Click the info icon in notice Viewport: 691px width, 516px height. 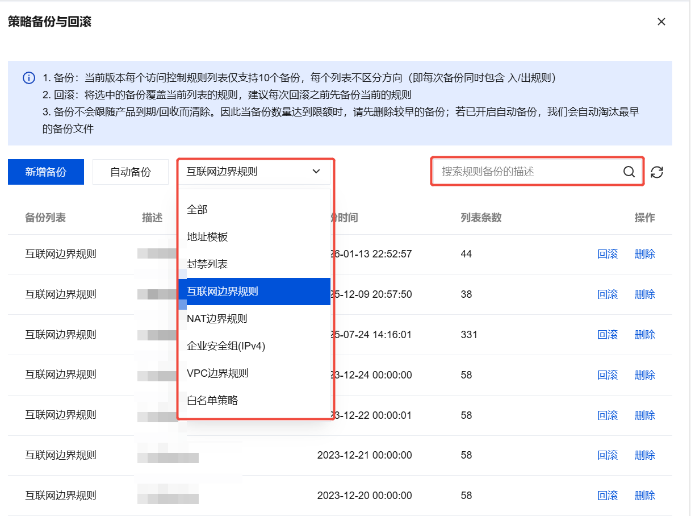[x=29, y=78]
